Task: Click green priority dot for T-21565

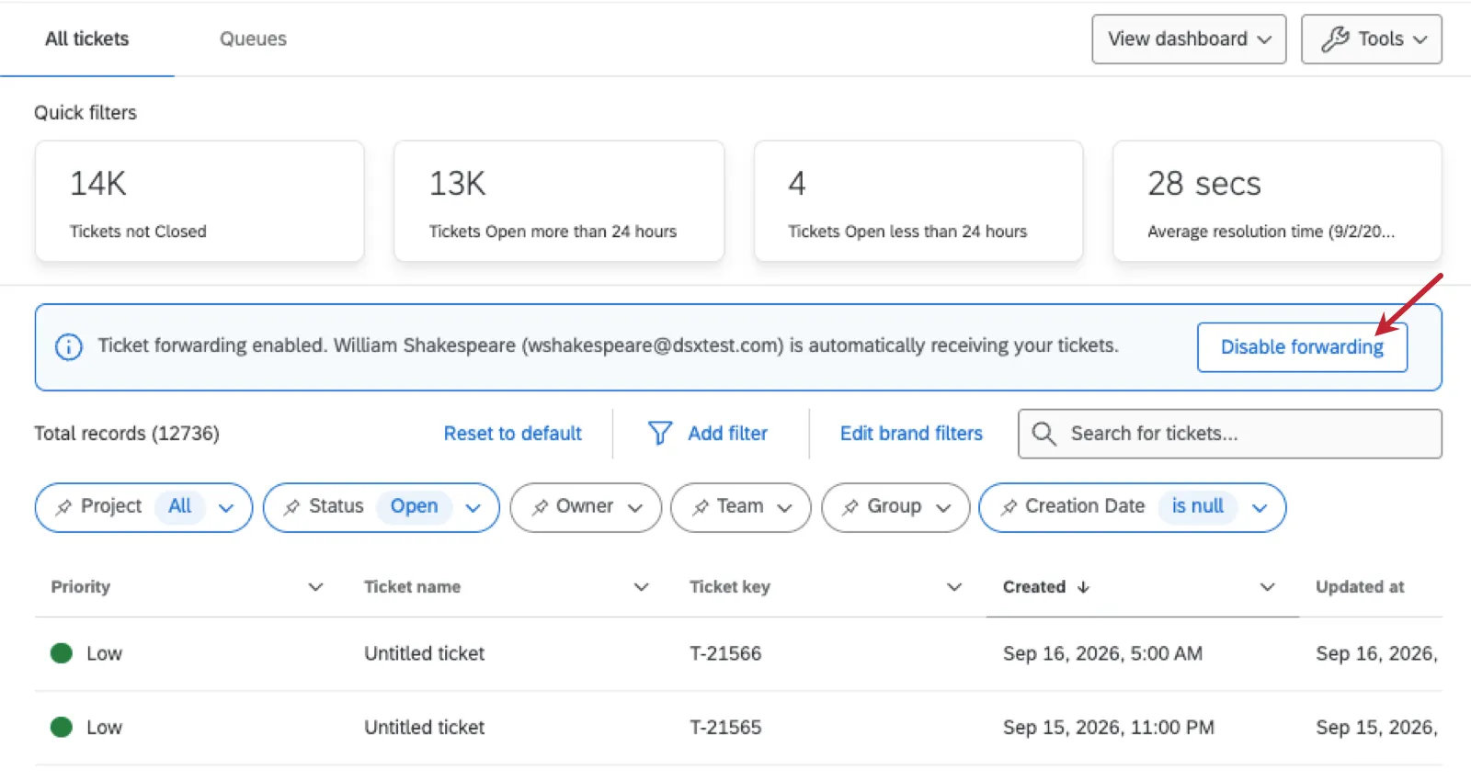Action: [x=62, y=727]
